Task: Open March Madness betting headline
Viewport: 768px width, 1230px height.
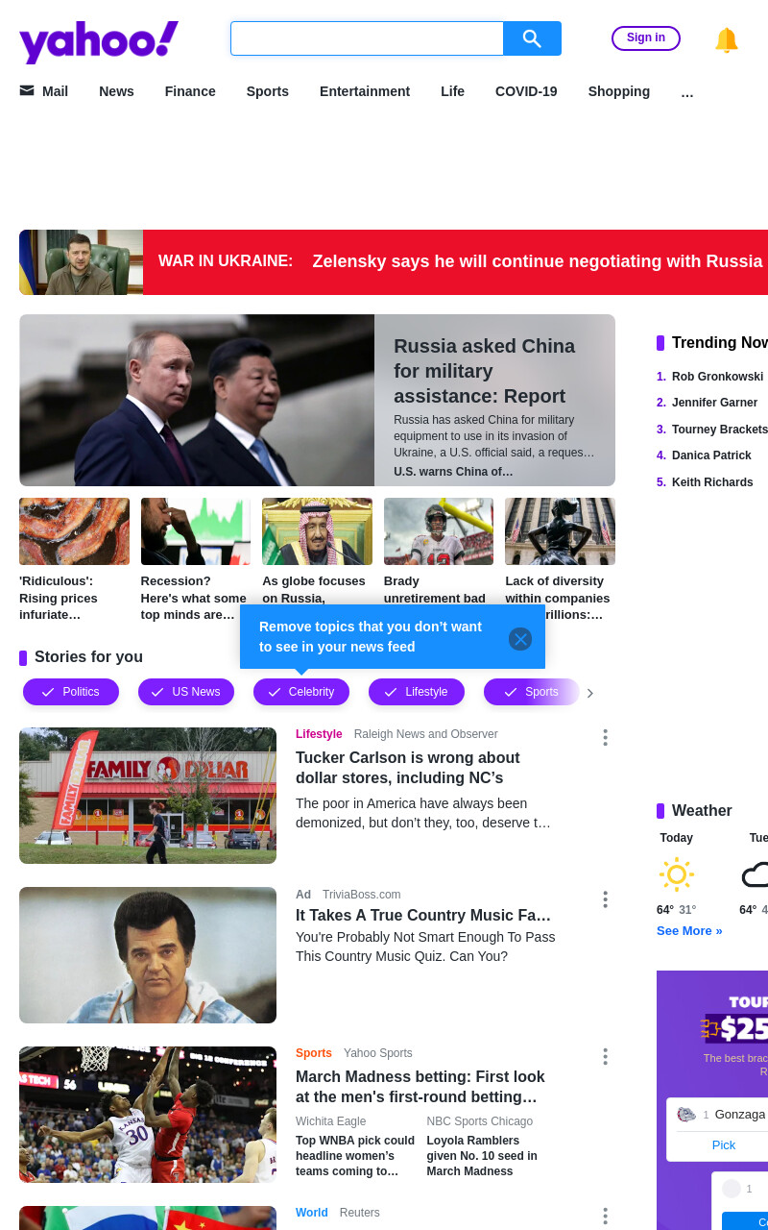Action: pyautogui.click(x=420, y=1087)
